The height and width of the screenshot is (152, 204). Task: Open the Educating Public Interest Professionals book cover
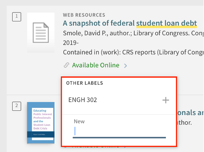(41, 123)
